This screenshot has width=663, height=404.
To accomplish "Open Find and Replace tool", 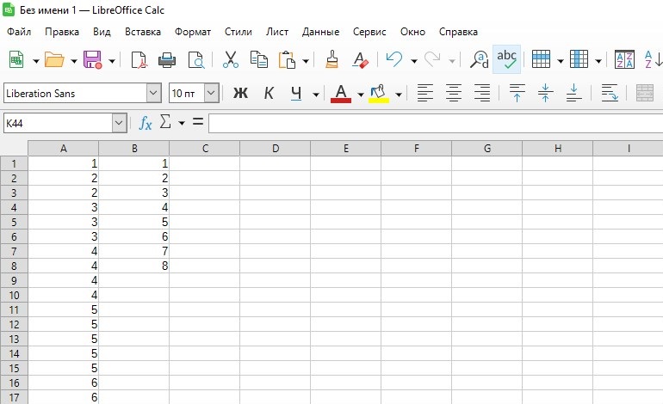I will pyautogui.click(x=480, y=60).
